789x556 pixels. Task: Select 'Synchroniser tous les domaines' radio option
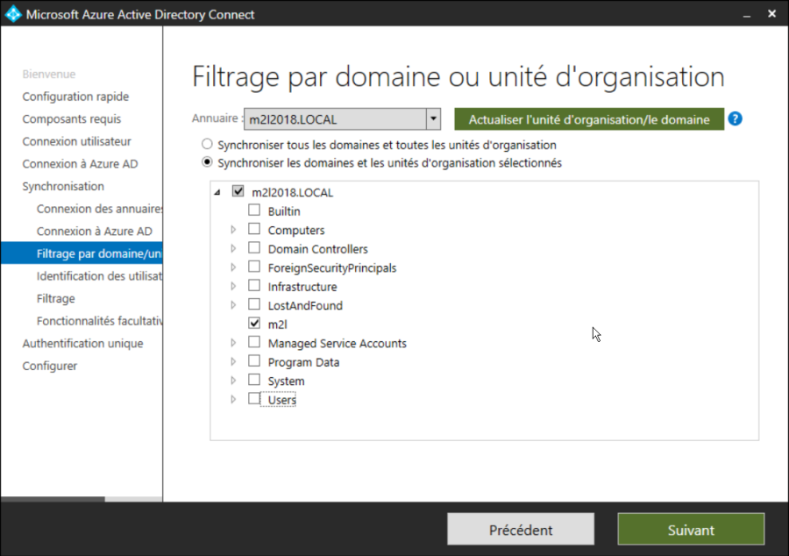(207, 145)
